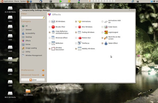Open the 3D Windows plugin icon

click(x=53, y=21)
